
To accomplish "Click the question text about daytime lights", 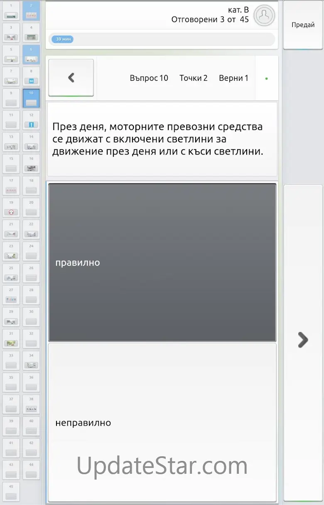I will pyautogui.click(x=158, y=139).
